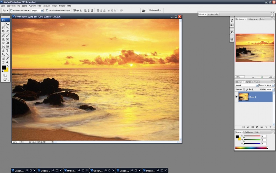This screenshot has width=276, height=173.
Task: Open the Filter menu
Action: (39, 6)
